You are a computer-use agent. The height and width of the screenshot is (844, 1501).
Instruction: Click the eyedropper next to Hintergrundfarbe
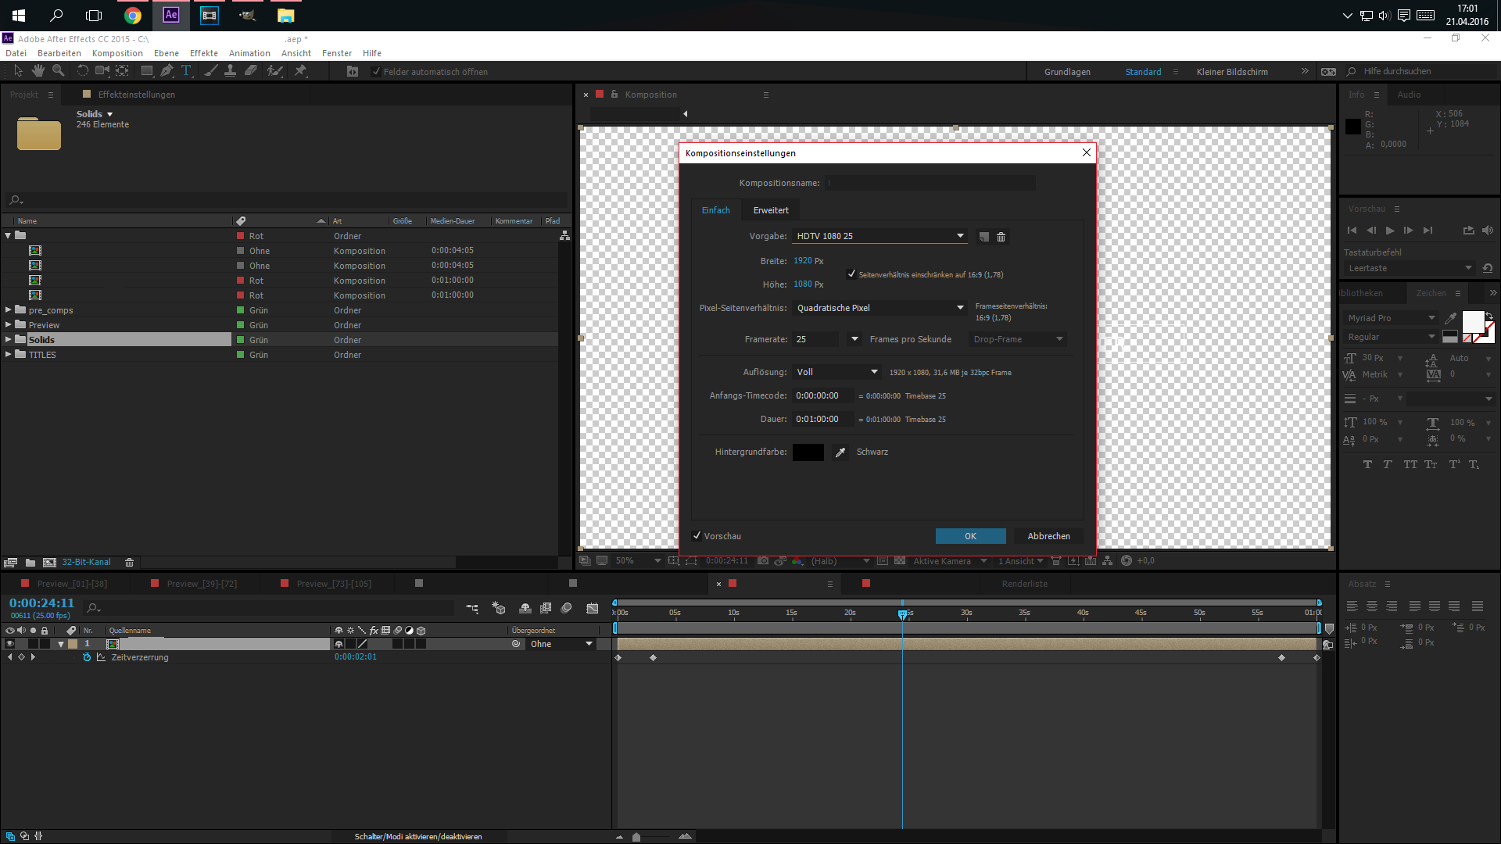click(x=840, y=452)
